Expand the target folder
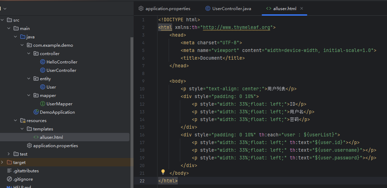The height and width of the screenshot is (188, 387). (2, 162)
